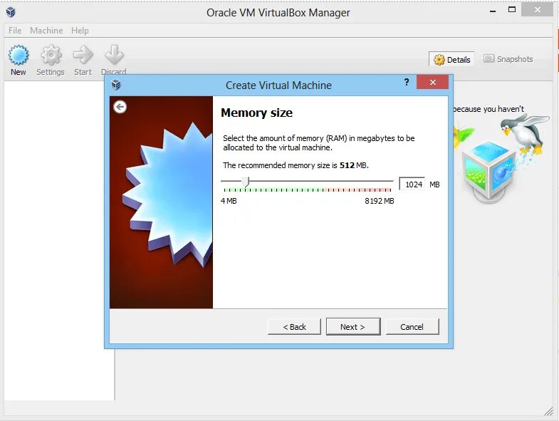Open the File menu
559x421 pixels.
click(x=15, y=31)
